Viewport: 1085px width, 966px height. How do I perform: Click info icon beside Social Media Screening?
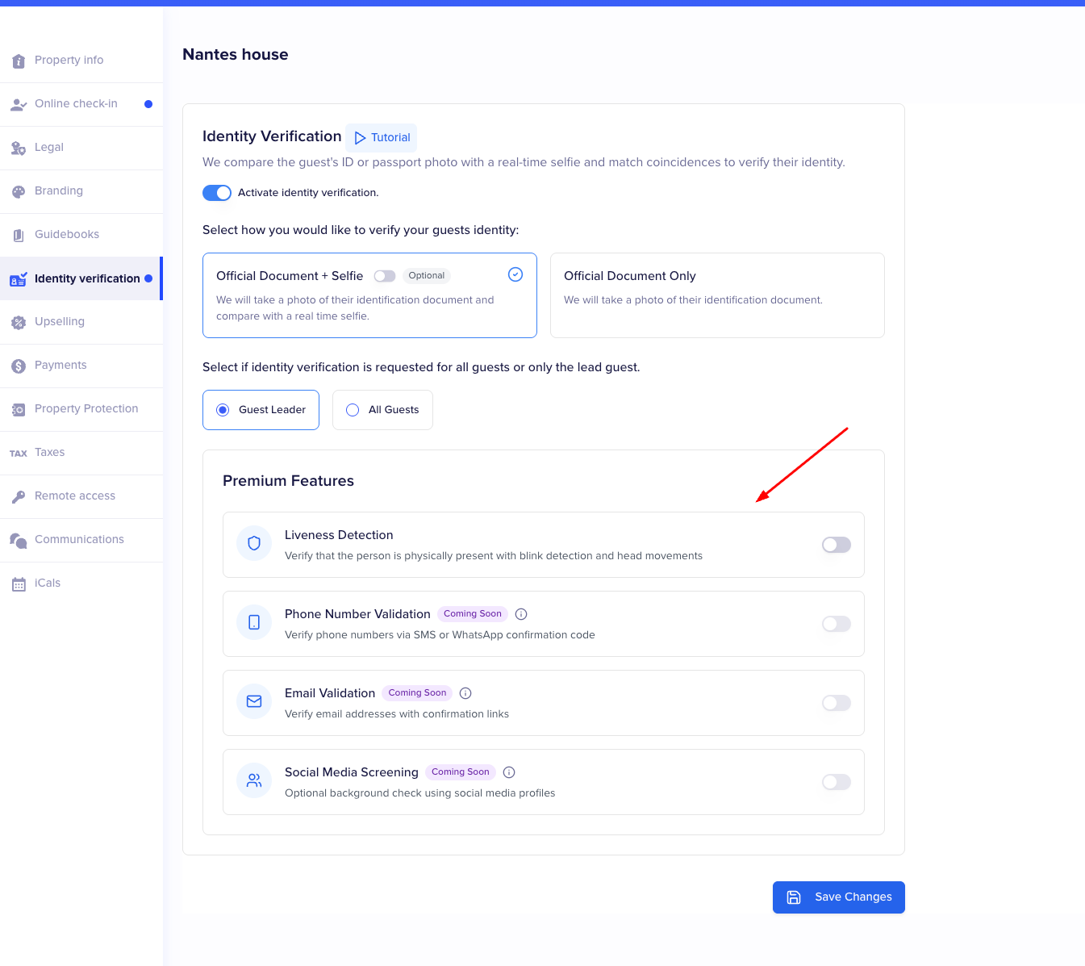pos(509,772)
